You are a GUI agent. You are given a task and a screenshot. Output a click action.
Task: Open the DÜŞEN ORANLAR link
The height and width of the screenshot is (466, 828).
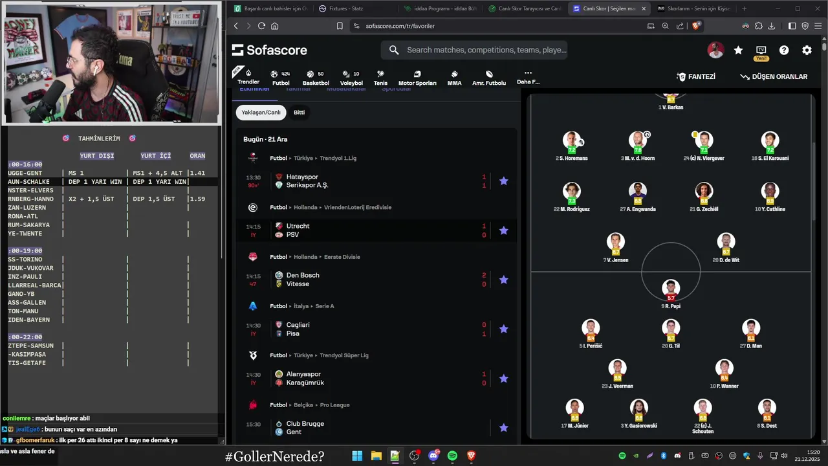click(x=774, y=76)
